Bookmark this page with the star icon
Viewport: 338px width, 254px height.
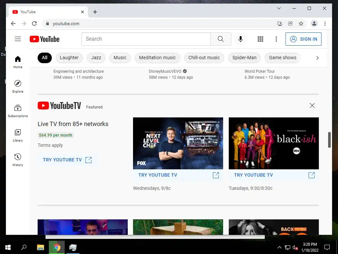click(x=301, y=23)
